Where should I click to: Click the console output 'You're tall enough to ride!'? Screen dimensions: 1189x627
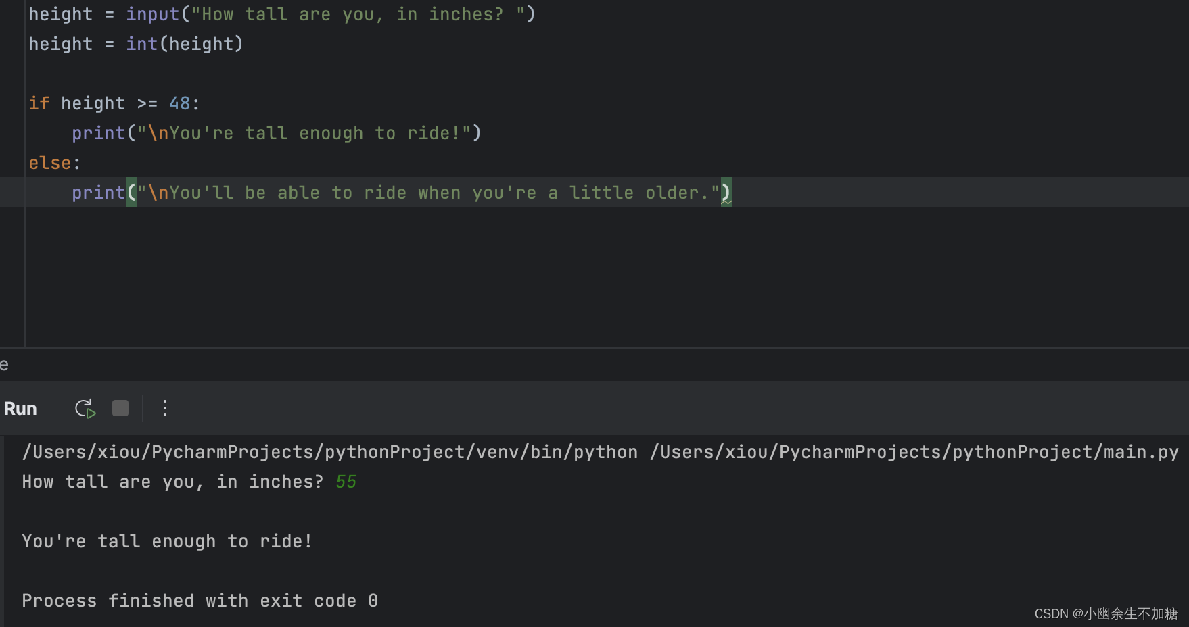[x=167, y=541]
